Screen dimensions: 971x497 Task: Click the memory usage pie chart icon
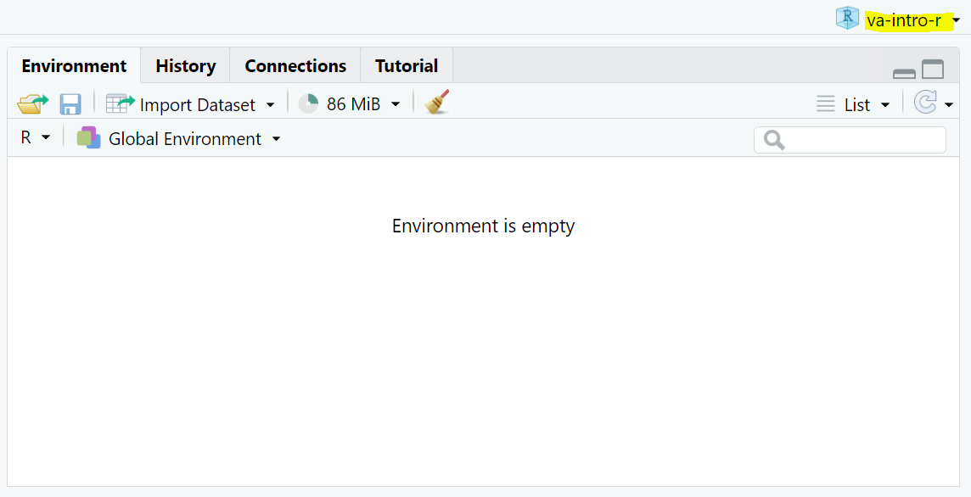pos(309,103)
